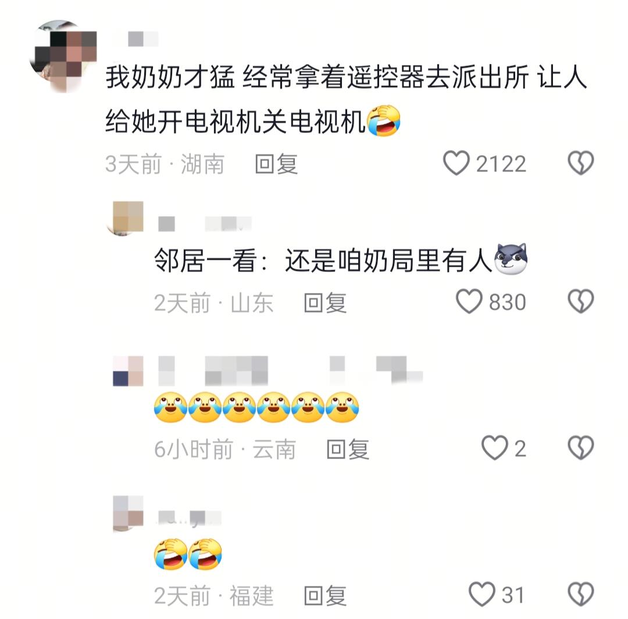Open the top commenter's avatar
628x619 pixels.
(63, 56)
